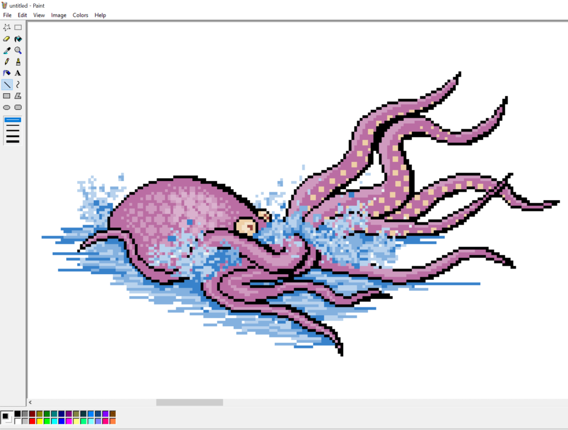This screenshot has height=430, width=568.
Task: Select the Ellipse tool
Action: point(7,108)
